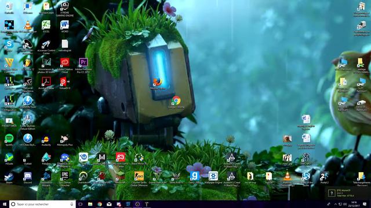Select the Paladins desktop shortcut
371x208 pixels.
click(46, 159)
